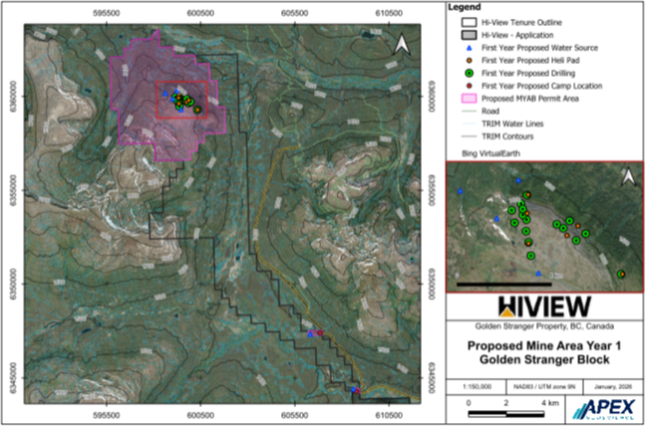Click the Legend heading

click(x=463, y=7)
